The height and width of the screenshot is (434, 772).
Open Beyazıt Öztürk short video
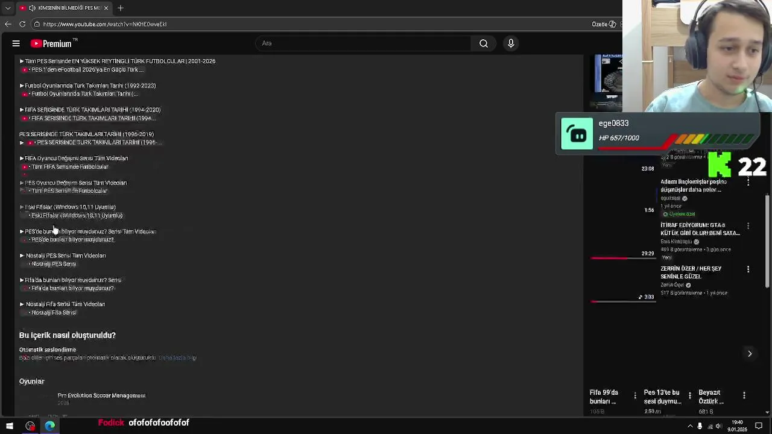(711, 397)
